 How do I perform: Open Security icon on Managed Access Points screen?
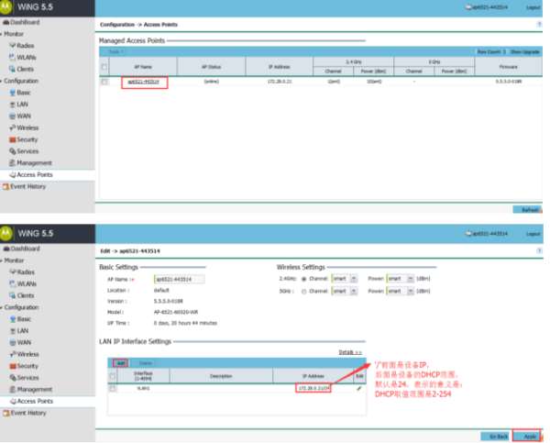coord(13,139)
